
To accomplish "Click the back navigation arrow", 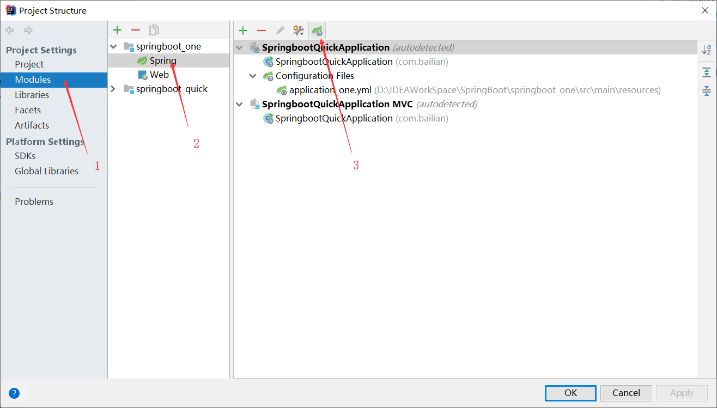I will click(x=9, y=30).
